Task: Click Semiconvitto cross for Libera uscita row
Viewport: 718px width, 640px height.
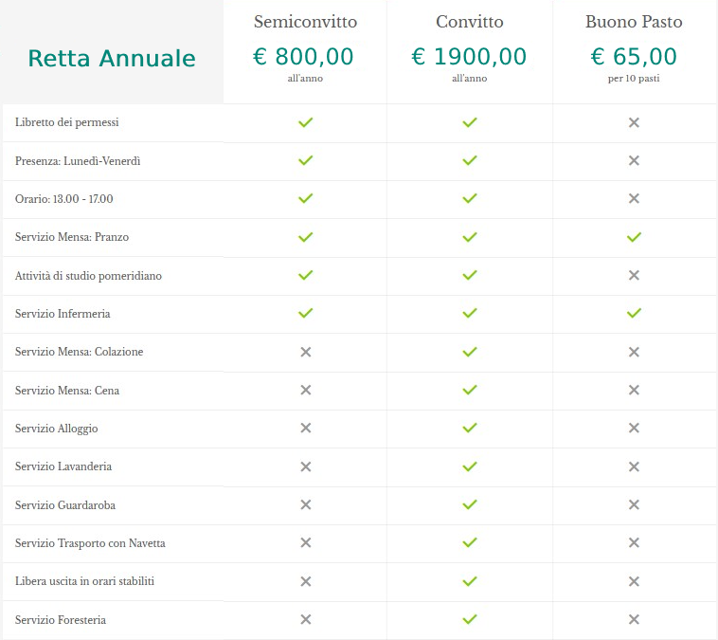Action: [x=305, y=581]
